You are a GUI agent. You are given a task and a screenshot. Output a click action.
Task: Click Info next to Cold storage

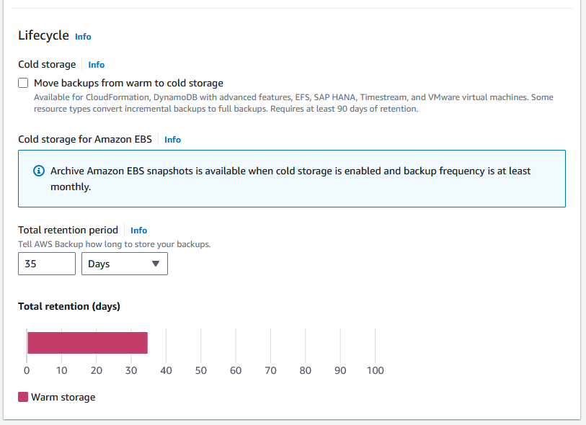(x=96, y=64)
